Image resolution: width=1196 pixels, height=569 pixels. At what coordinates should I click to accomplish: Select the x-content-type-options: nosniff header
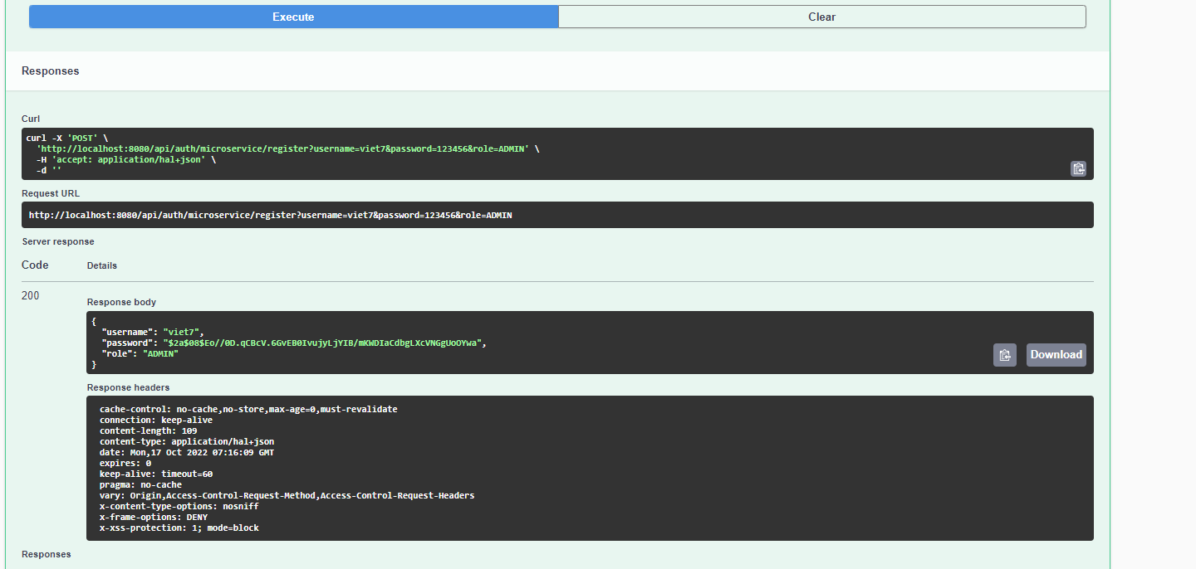179,506
